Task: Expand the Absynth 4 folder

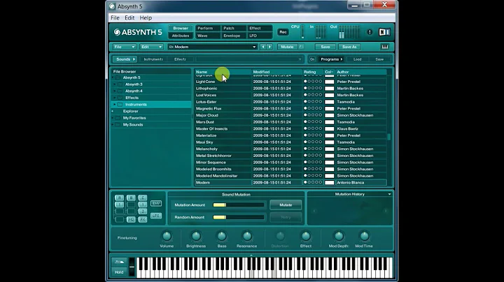Action: tap(115, 91)
